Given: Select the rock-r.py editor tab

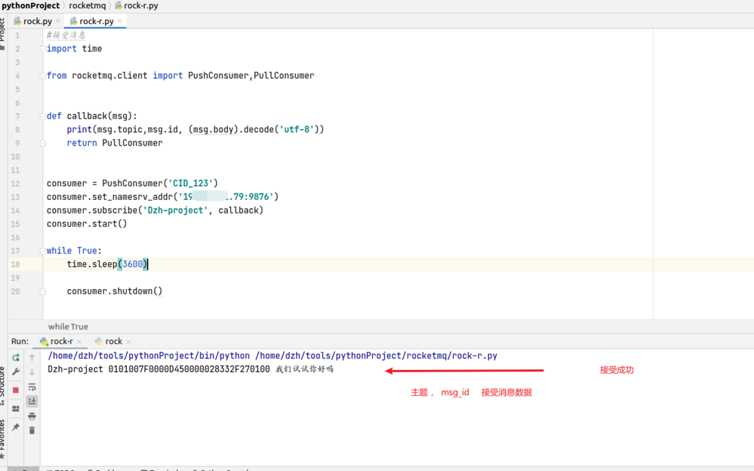Looking at the screenshot, I should [x=96, y=21].
